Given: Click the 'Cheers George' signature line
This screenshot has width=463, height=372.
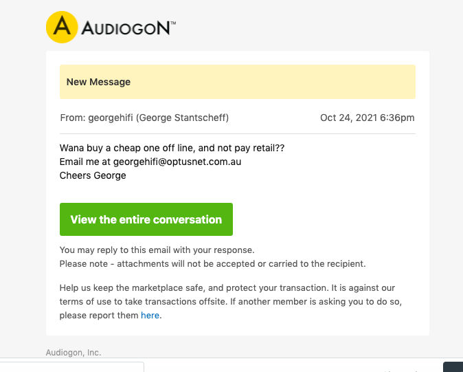Looking at the screenshot, I should point(93,175).
